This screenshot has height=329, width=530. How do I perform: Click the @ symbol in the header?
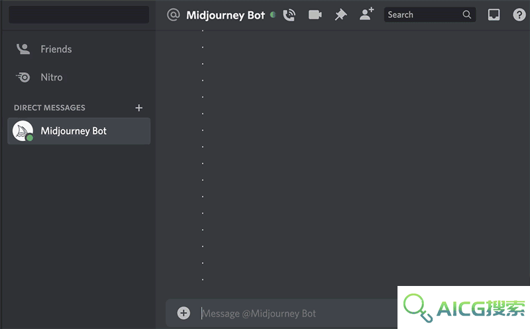(173, 15)
